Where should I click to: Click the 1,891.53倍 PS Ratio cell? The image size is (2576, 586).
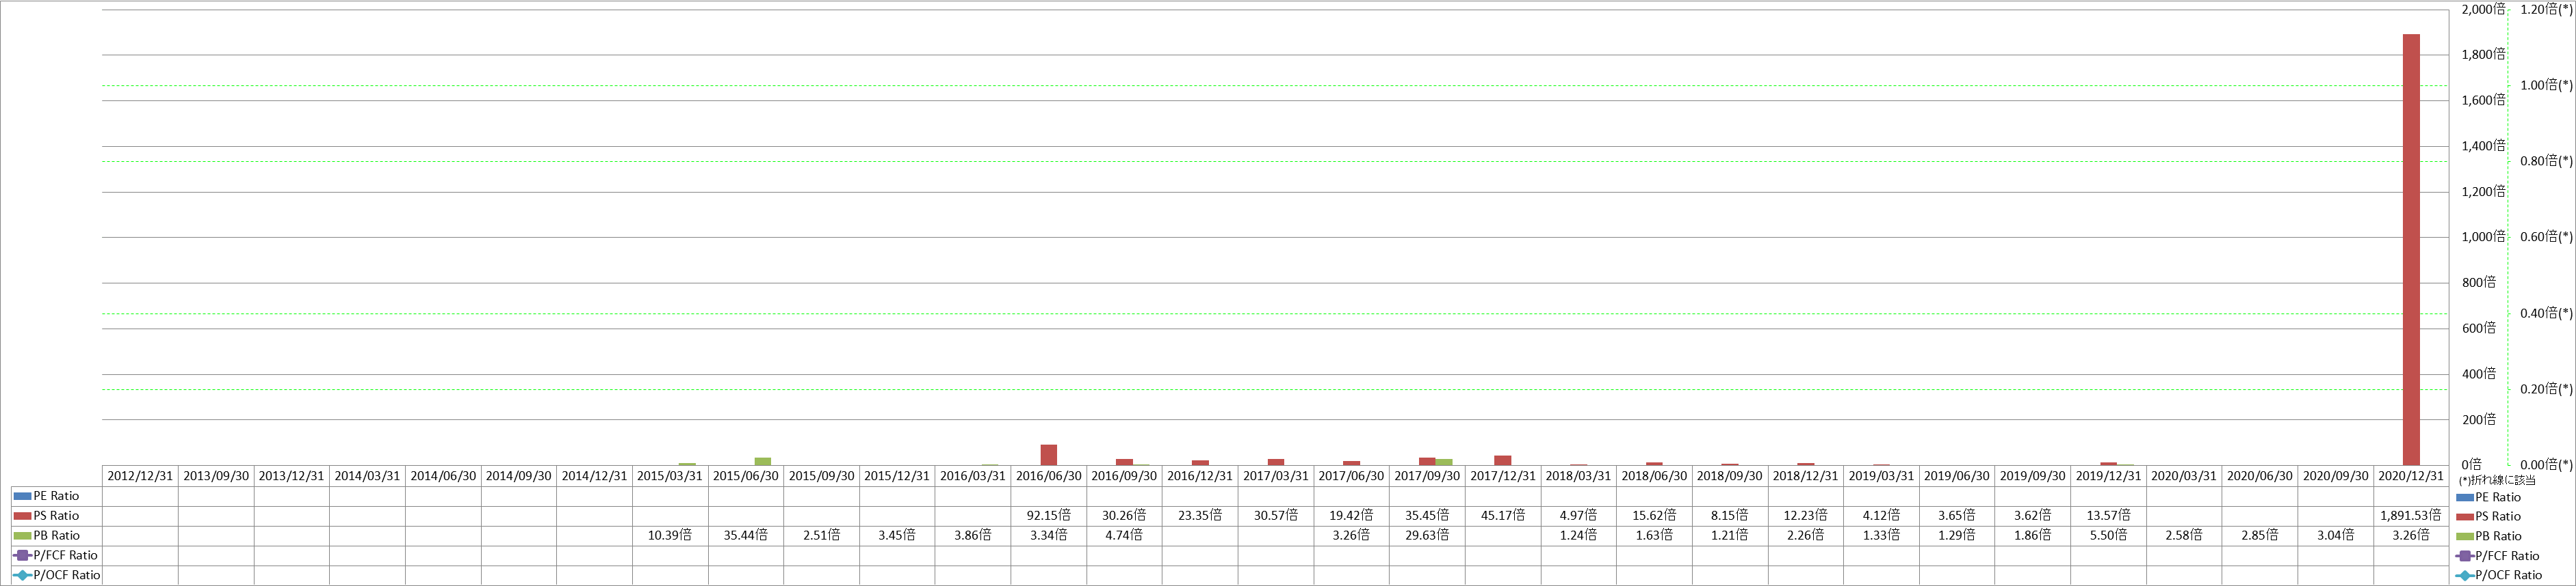coord(2411,516)
